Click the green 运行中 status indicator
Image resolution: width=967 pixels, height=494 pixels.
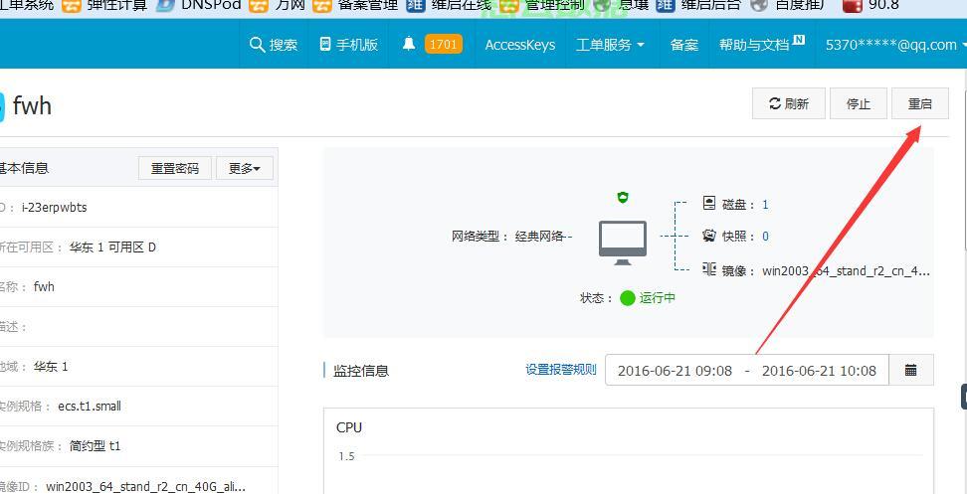coord(628,298)
